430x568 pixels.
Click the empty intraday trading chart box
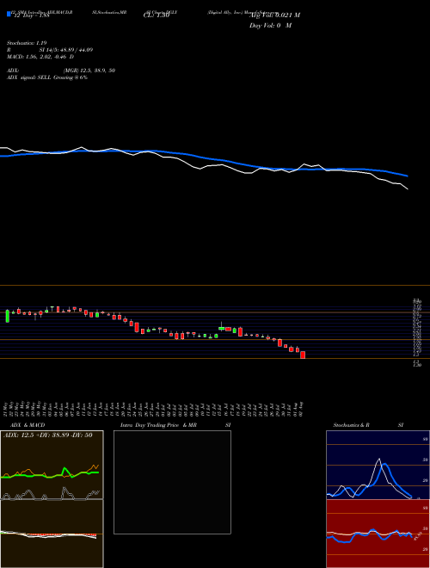coord(172,482)
